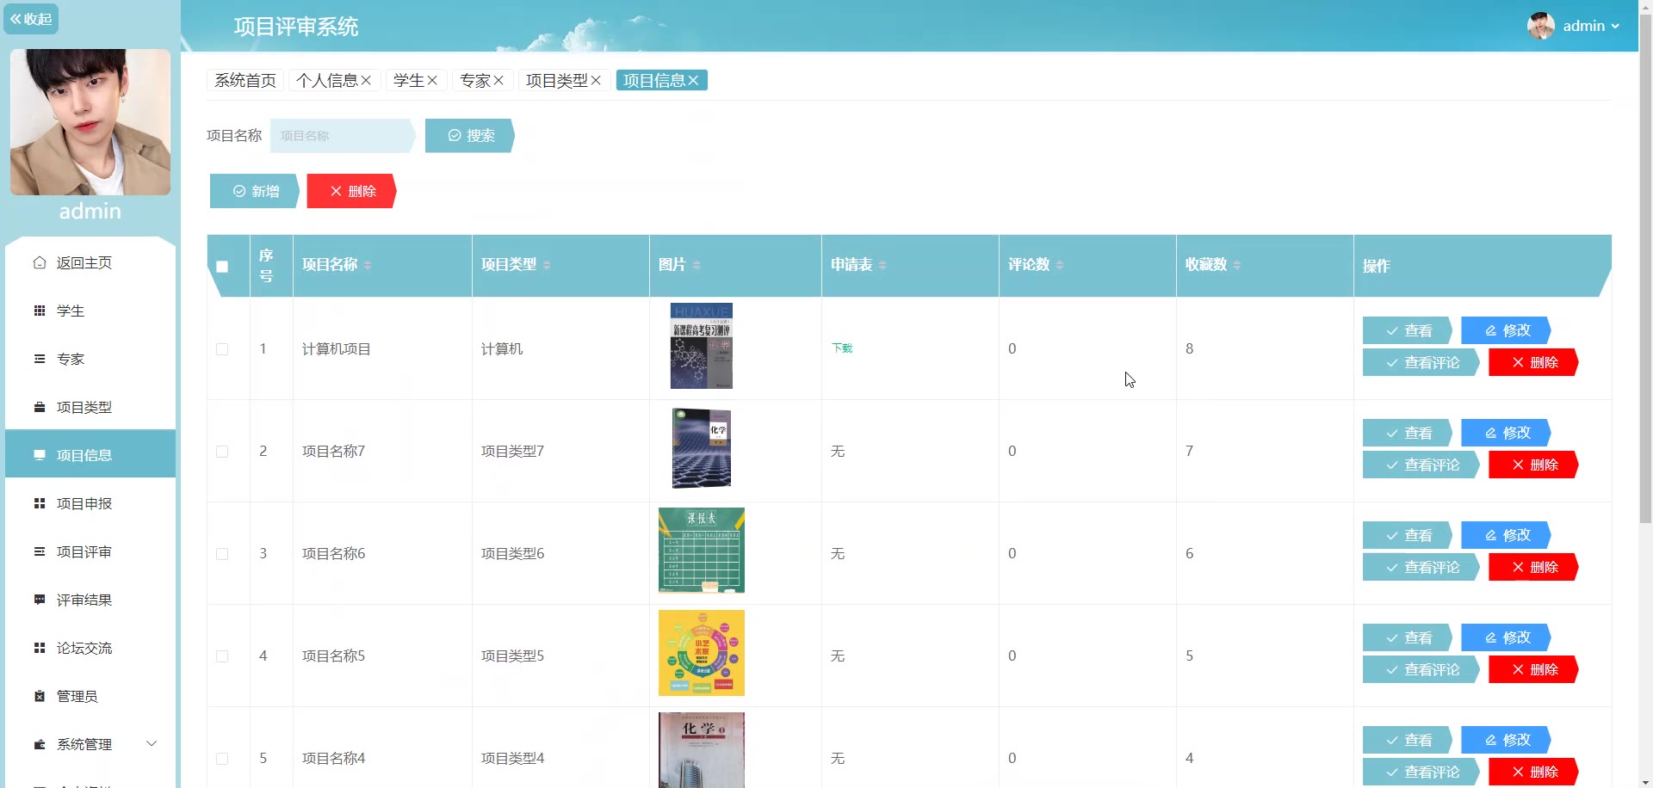Click the 搜索 search button
Viewport: 1653px width, 788px height.
(470, 136)
